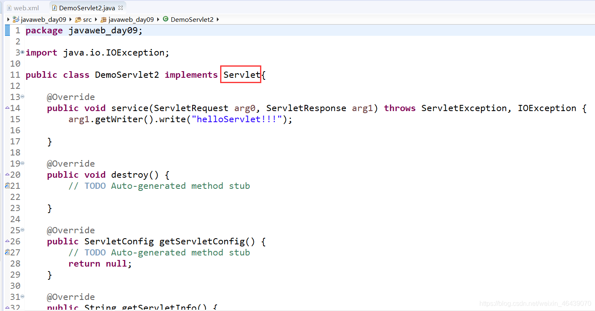Open the breadcrumb arrow after DemoServlet2
The image size is (595, 311).
217,19
